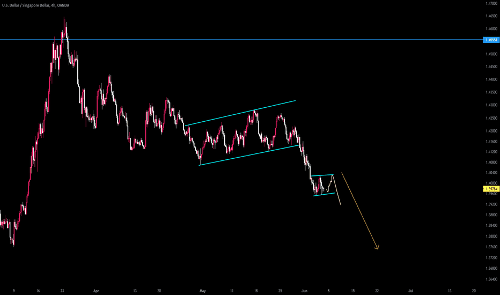Click the Apr date label on time axis
Image resolution: width=500 pixels, height=295 pixels.
pos(97,291)
